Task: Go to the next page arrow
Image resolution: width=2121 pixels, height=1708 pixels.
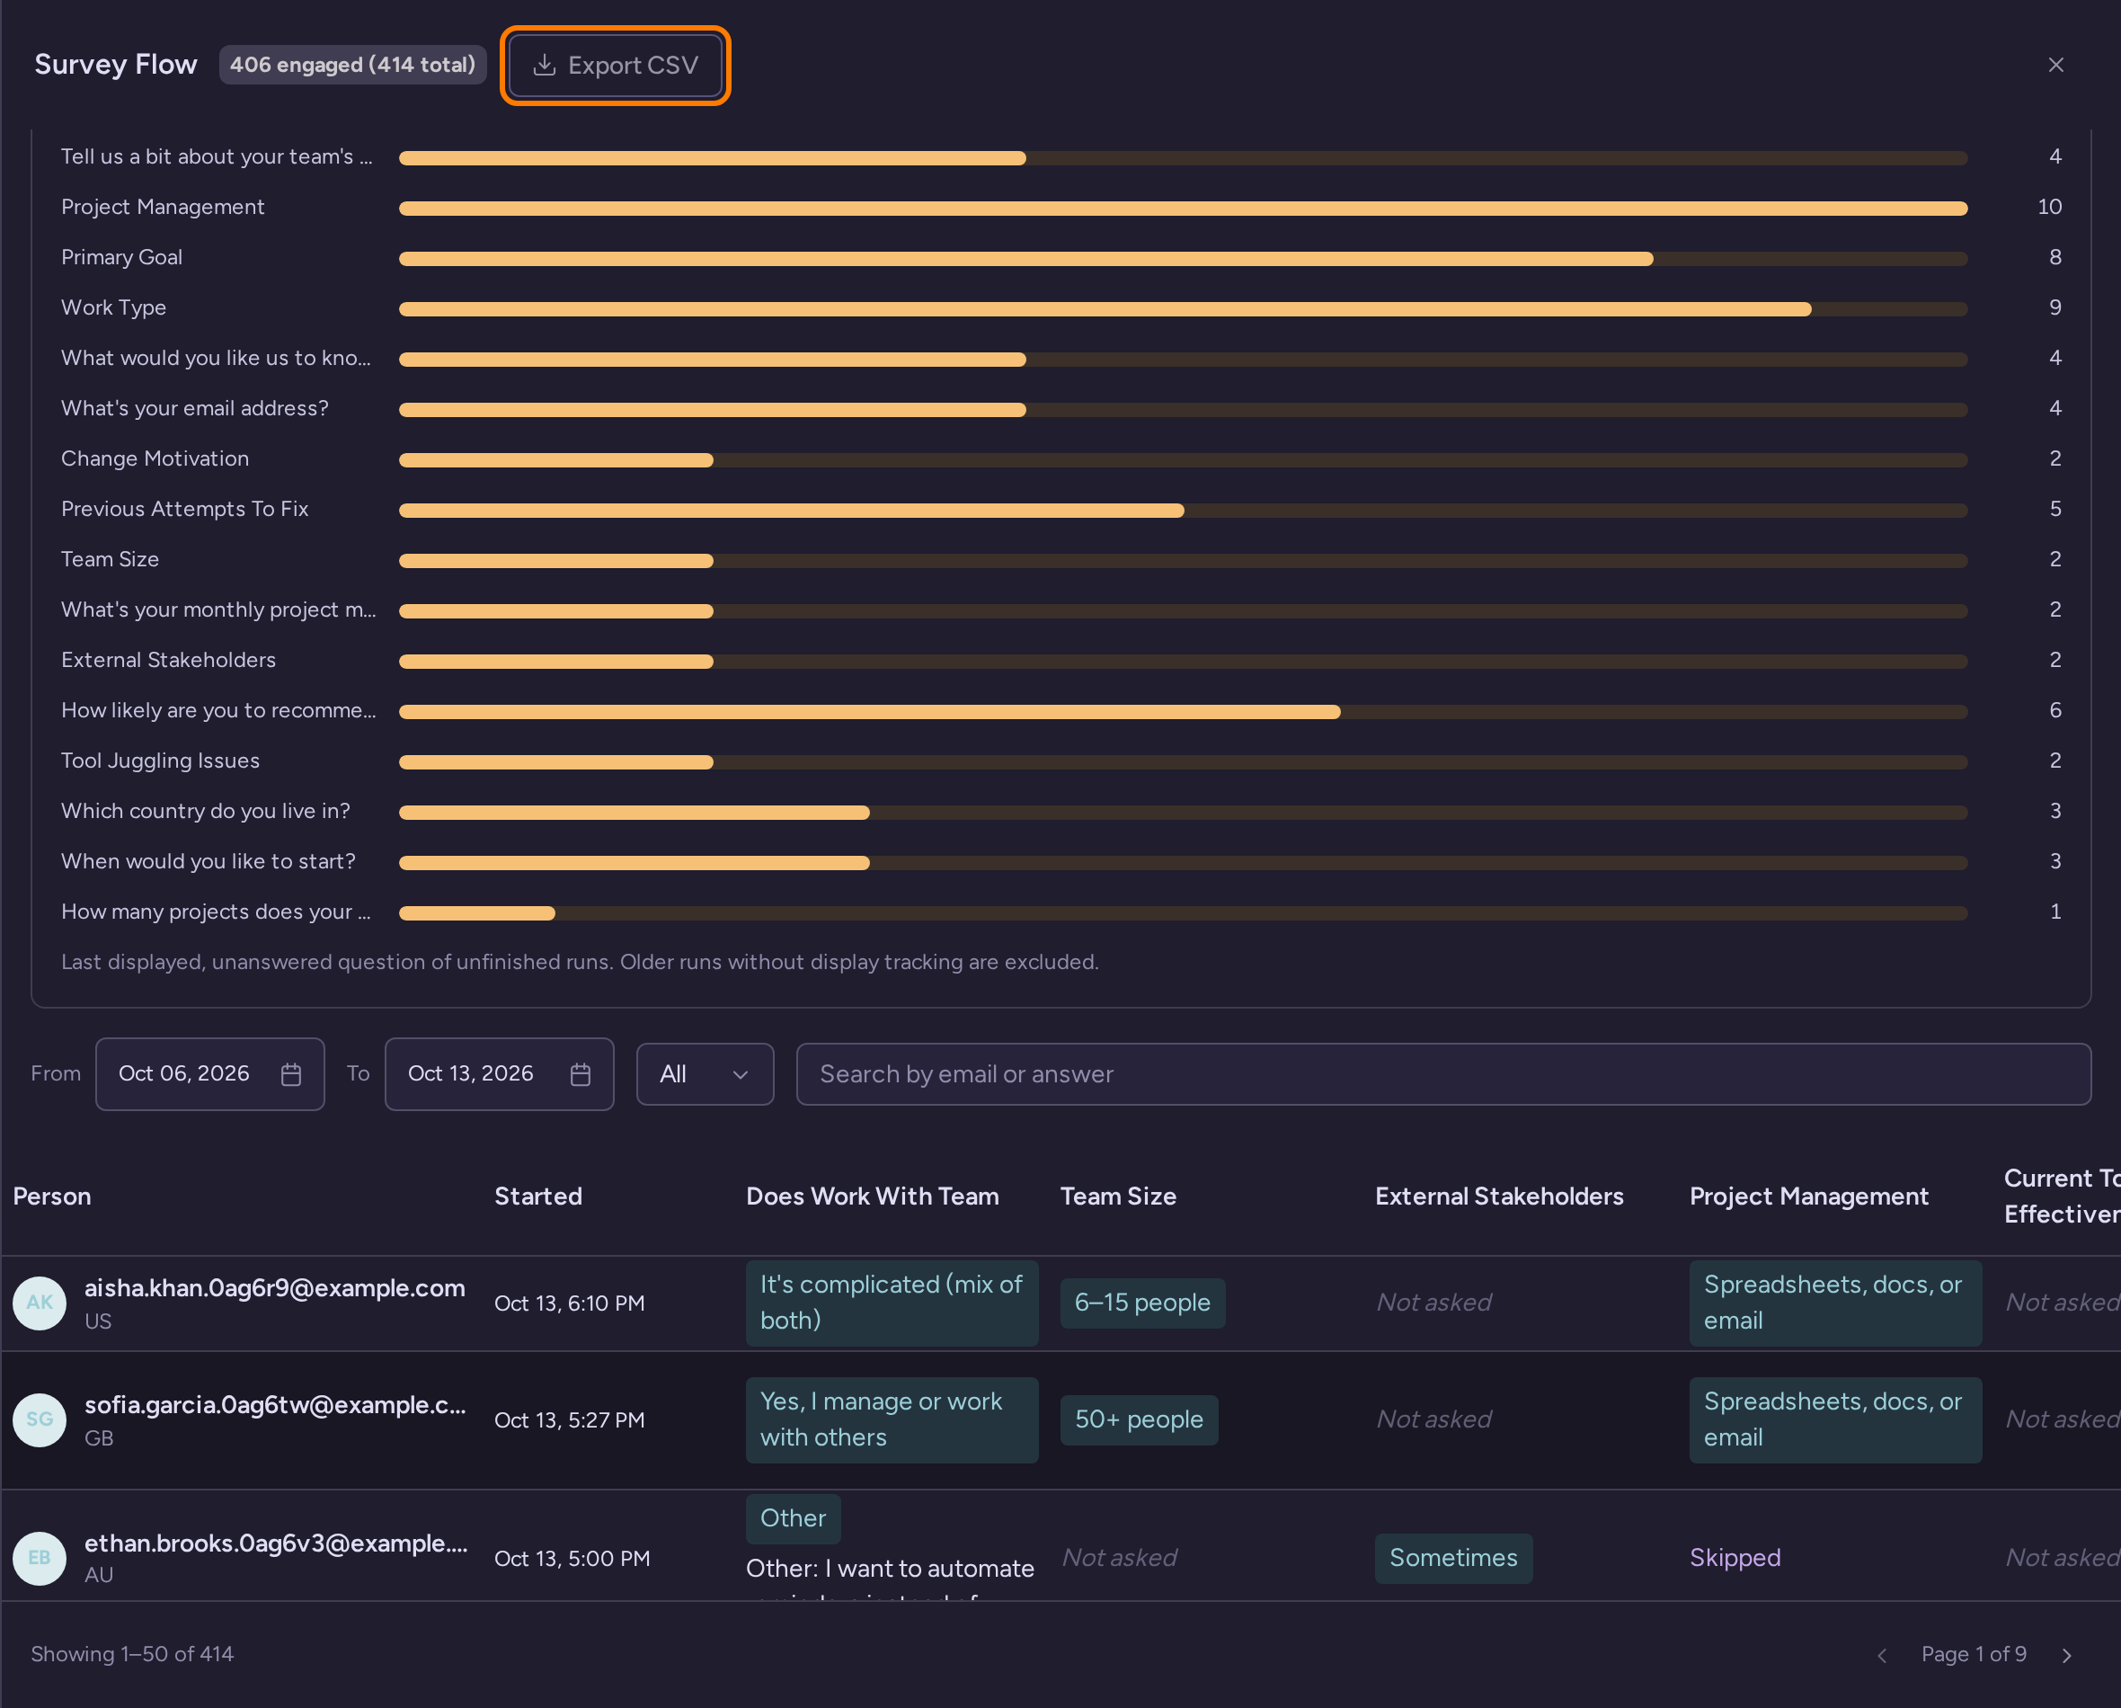Action: [x=2066, y=1655]
